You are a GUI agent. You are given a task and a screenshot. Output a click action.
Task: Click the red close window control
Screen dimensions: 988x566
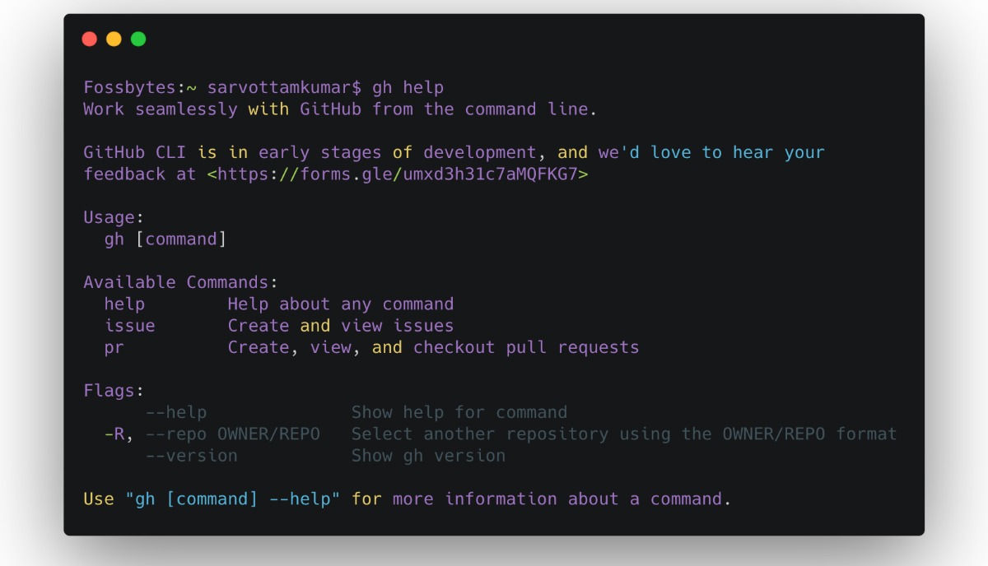[x=90, y=38]
